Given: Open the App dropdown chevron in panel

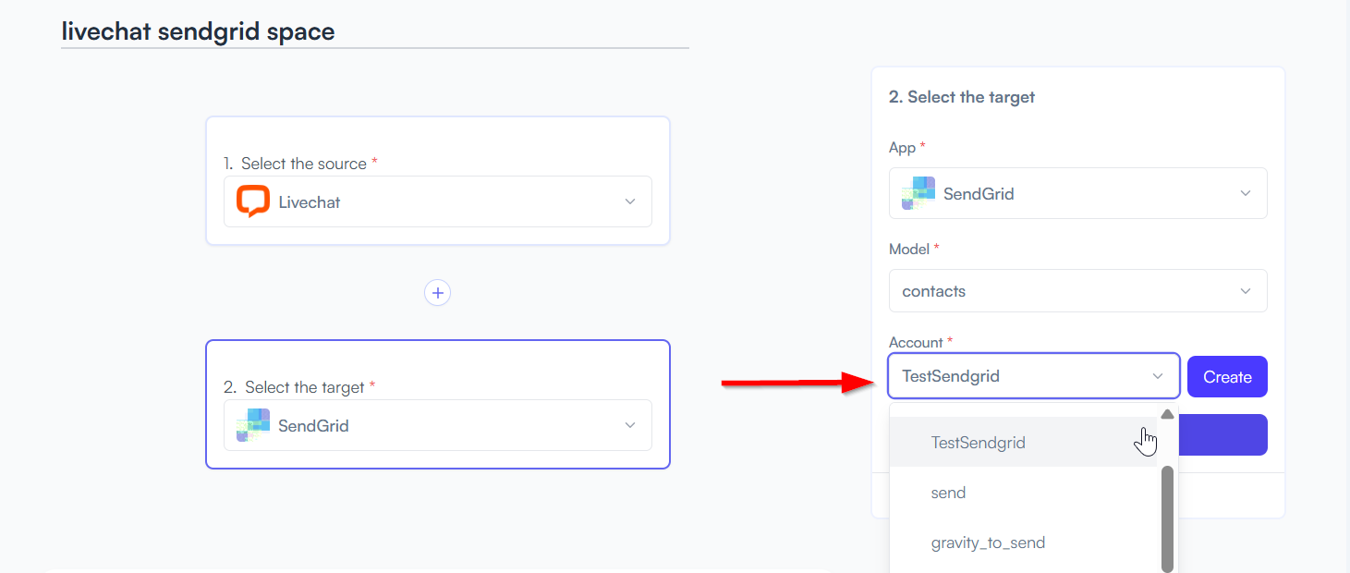Looking at the screenshot, I should pyautogui.click(x=1246, y=193).
